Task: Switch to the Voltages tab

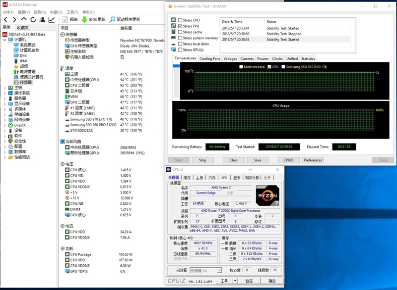Action: click(x=230, y=59)
